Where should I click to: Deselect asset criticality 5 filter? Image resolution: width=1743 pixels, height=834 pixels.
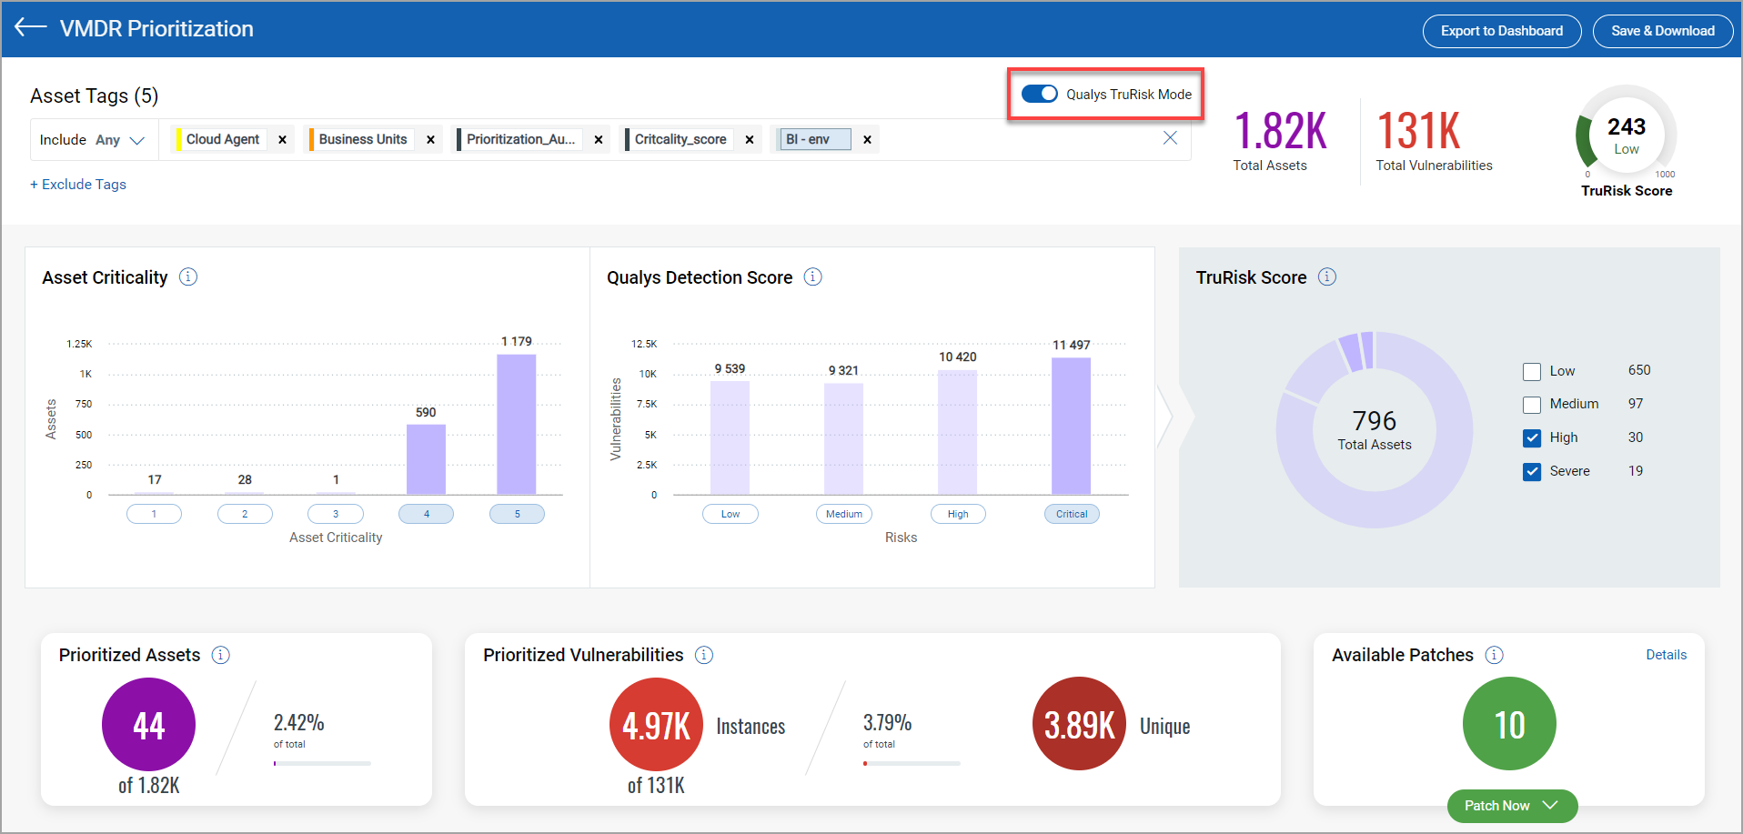518,514
